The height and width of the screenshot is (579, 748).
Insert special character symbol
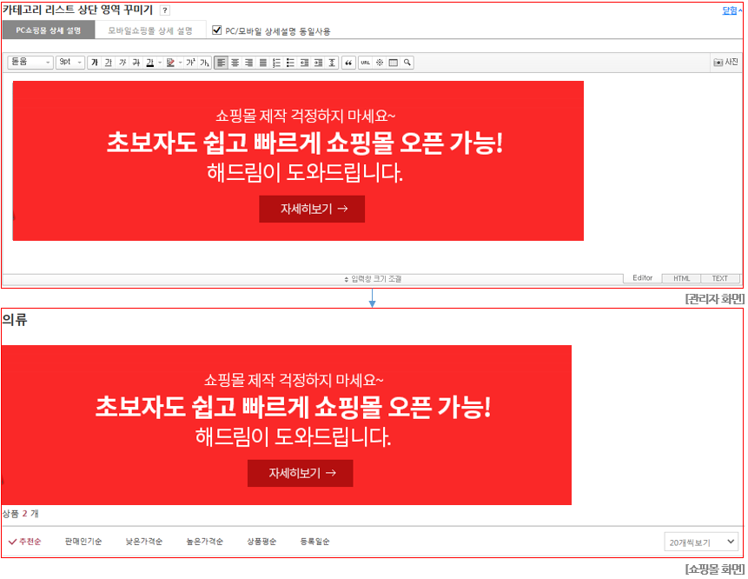380,63
